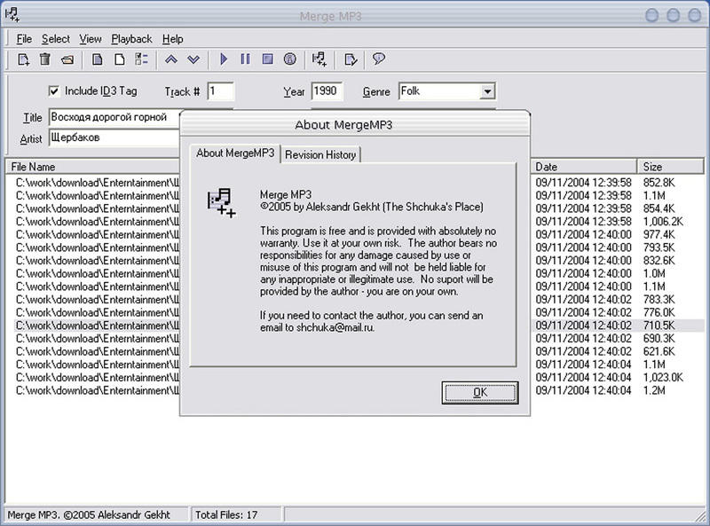Click the File Name column header
Image resolution: width=710 pixels, height=526 pixels.
(x=93, y=167)
